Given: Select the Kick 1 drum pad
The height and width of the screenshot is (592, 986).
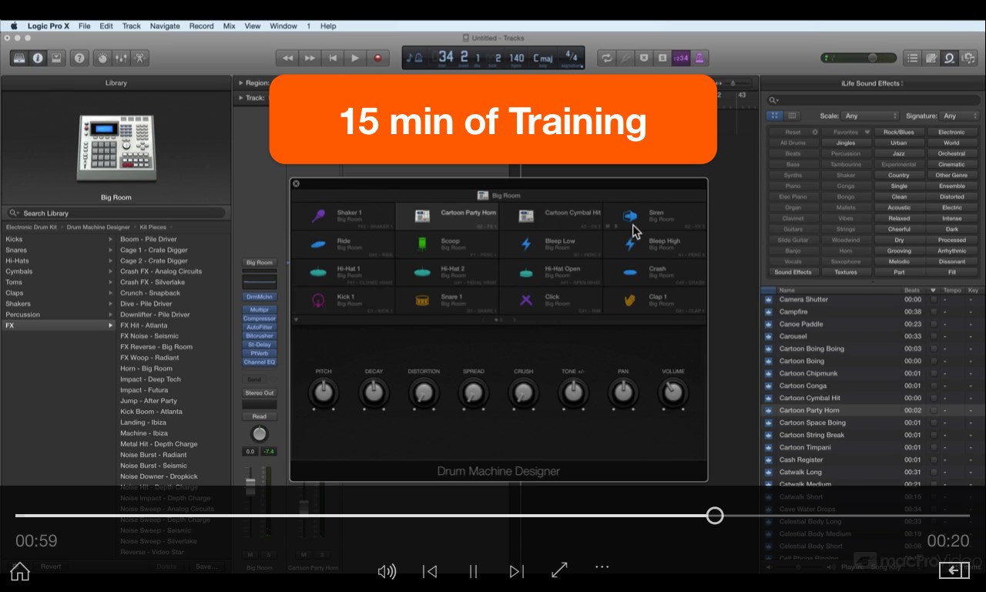Looking at the screenshot, I should (344, 300).
